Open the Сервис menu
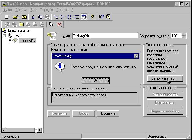Image resolution: width=192 pixels, height=140 pixels. 62,10
